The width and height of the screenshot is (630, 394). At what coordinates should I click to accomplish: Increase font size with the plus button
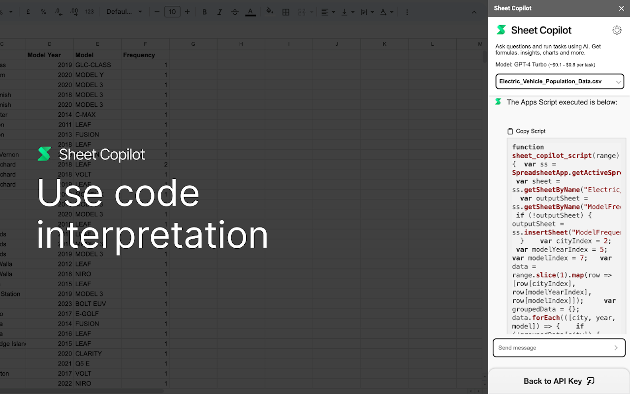pyautogui.click(x=188, y=12)
